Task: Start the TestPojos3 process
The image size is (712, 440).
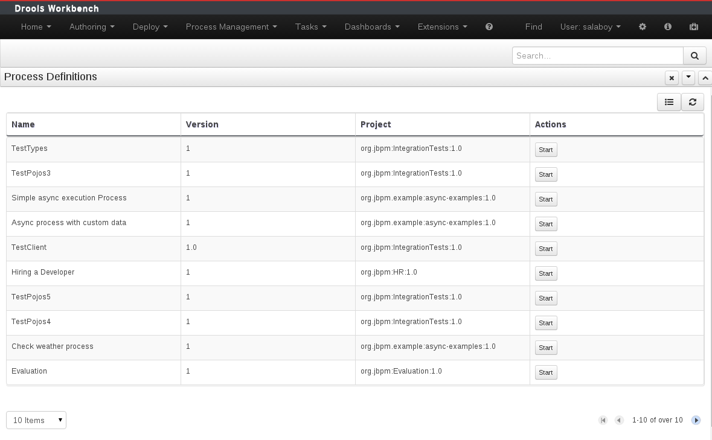Action: (546, 174)
